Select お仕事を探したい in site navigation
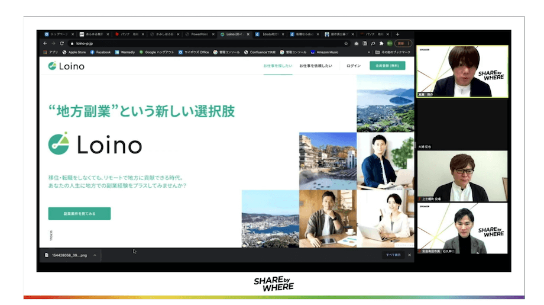This screenshot has width=544, height=305. [x=278, y=66]
